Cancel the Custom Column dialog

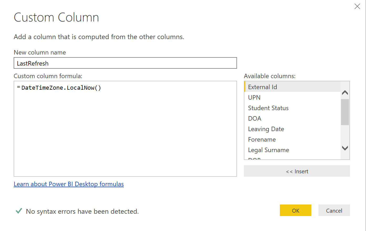pos(334,211)
